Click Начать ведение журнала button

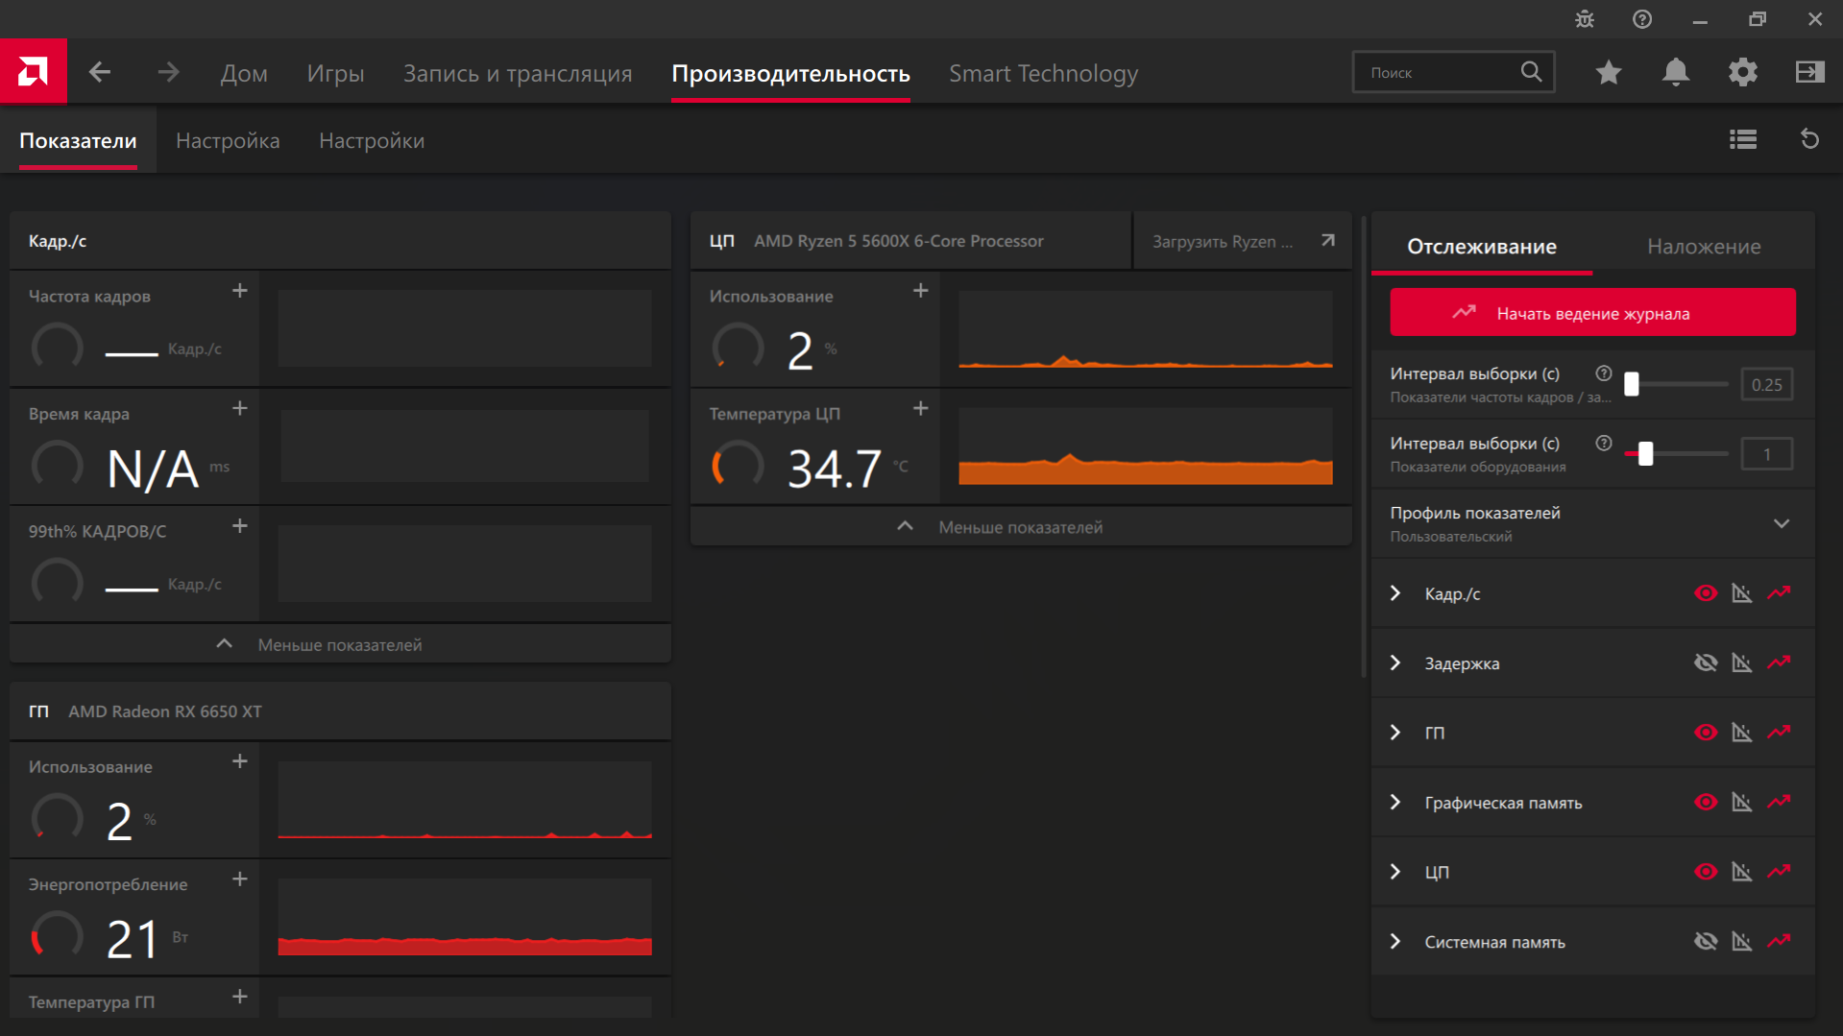point(1591,313)
